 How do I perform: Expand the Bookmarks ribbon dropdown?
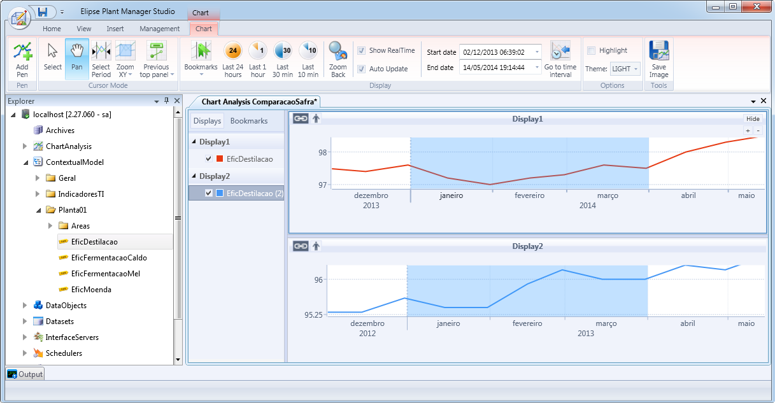click(201, 74)
